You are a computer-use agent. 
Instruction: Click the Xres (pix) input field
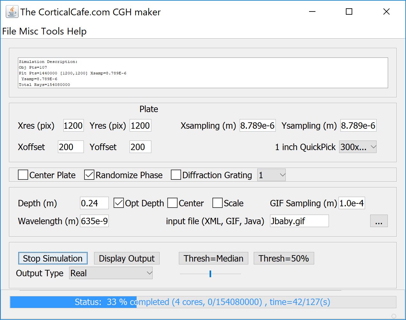[x=73, y=126]
